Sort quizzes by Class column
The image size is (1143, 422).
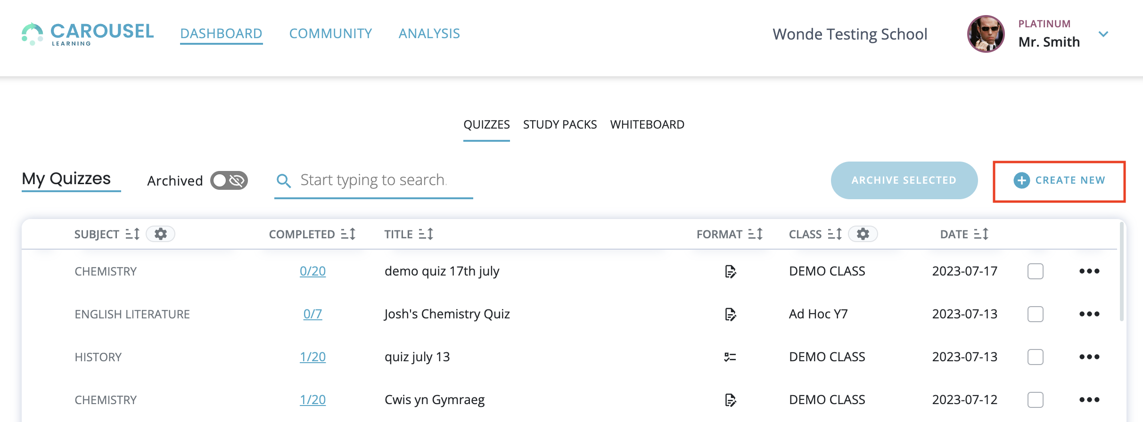point(834,234)
